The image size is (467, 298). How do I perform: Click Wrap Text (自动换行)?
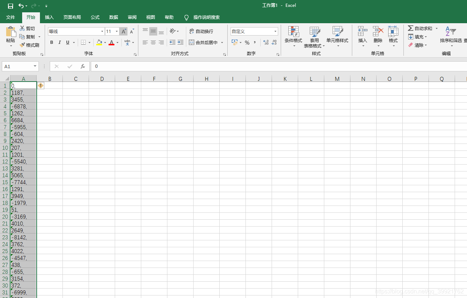pyautogui.click(x=201, y=32)
